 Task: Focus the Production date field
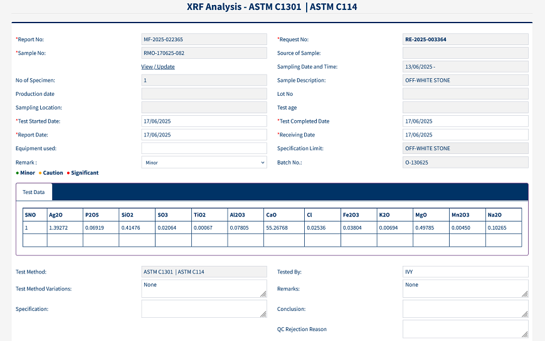pos(204,94)
